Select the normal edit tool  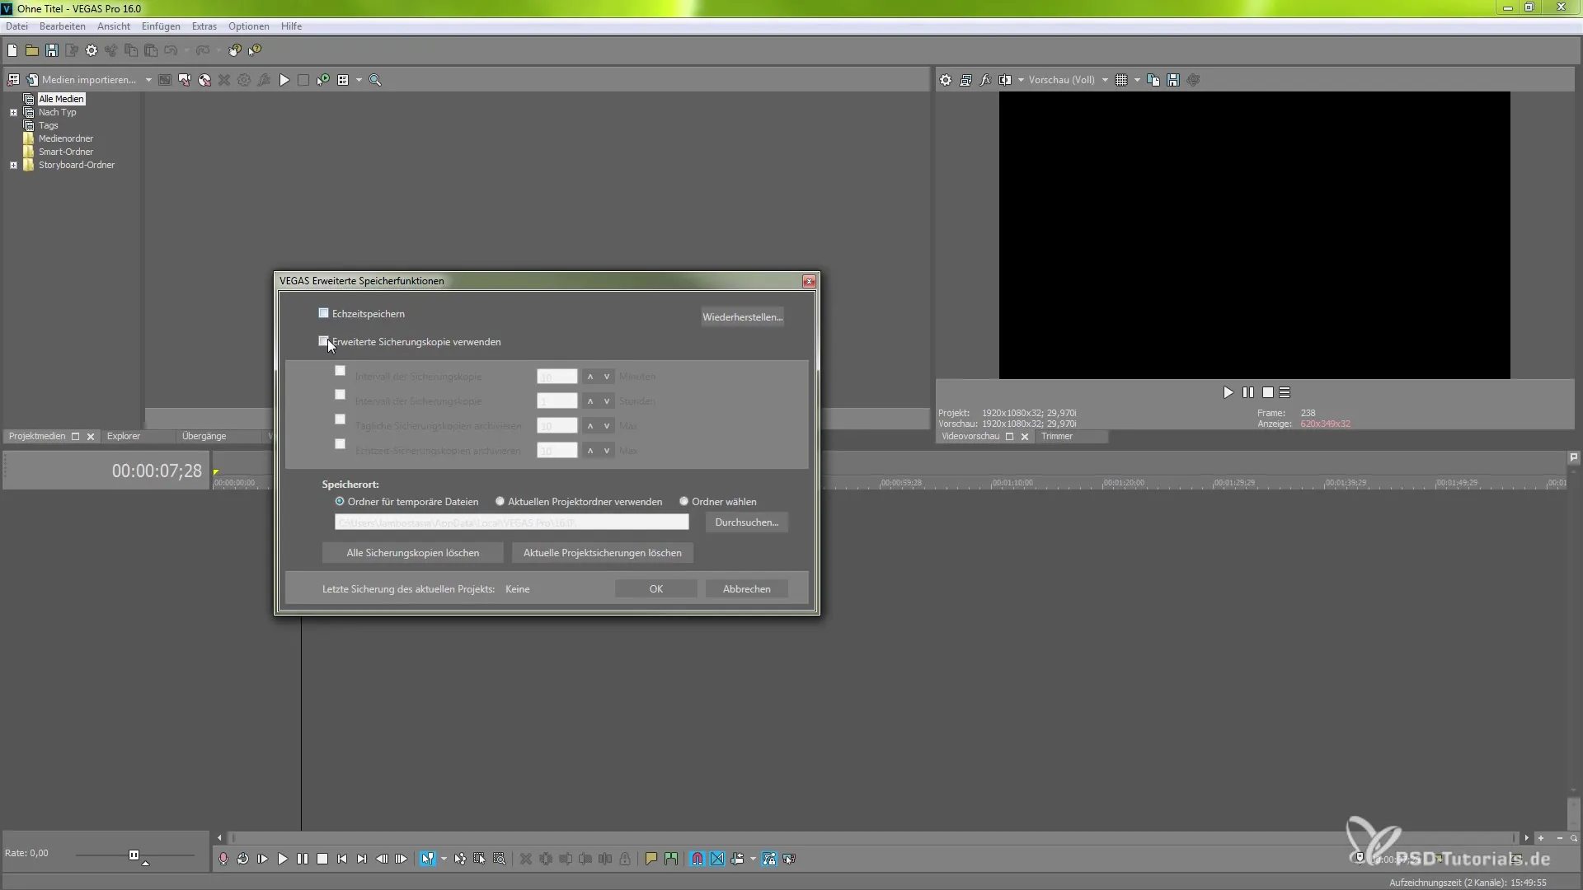(428, 859)
